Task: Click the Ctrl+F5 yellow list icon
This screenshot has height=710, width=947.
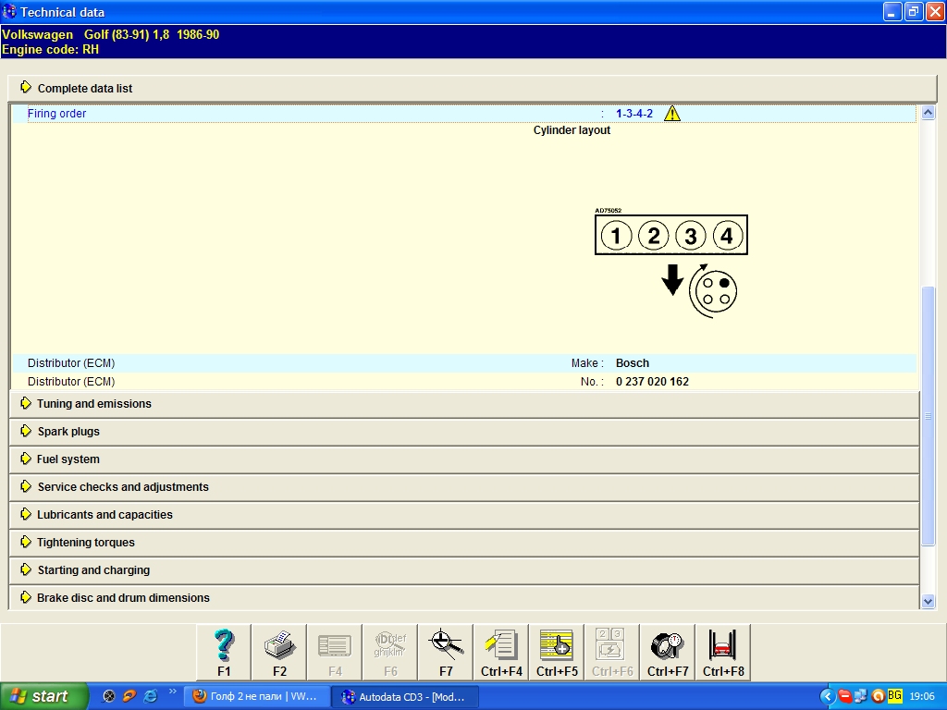Action: tap(557, 652)
